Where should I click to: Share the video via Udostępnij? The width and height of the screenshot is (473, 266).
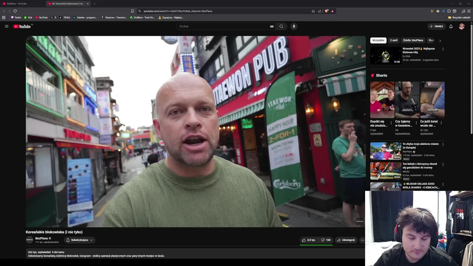(x=346, y=240)
